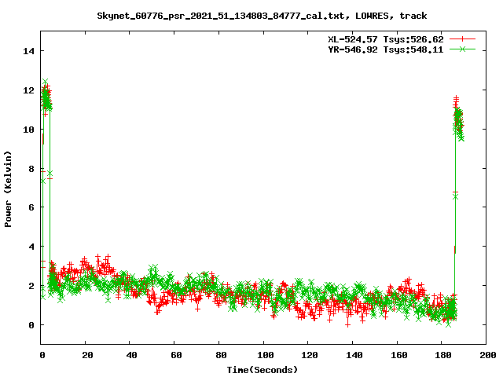503x377 pixels.
Task: Click the x-axis tick label 120
Action: (310, 355)
